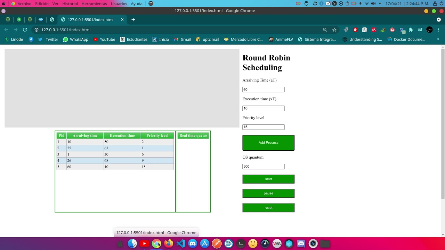Click the reset button
The height and width of the screenshot is (250, 445).
tap(268, 208)
